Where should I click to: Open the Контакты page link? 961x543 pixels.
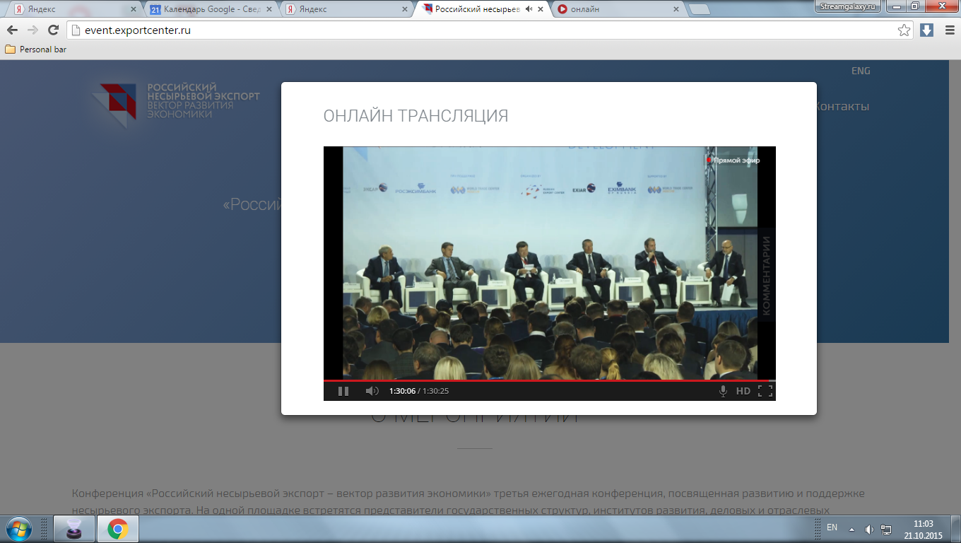843,106
